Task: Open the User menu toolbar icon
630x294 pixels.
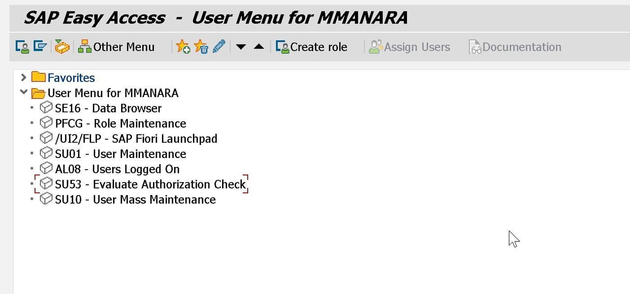Action: pos(22,47)
